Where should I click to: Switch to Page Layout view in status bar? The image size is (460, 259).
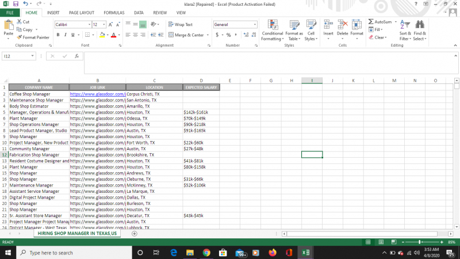[x=381, y=242]
